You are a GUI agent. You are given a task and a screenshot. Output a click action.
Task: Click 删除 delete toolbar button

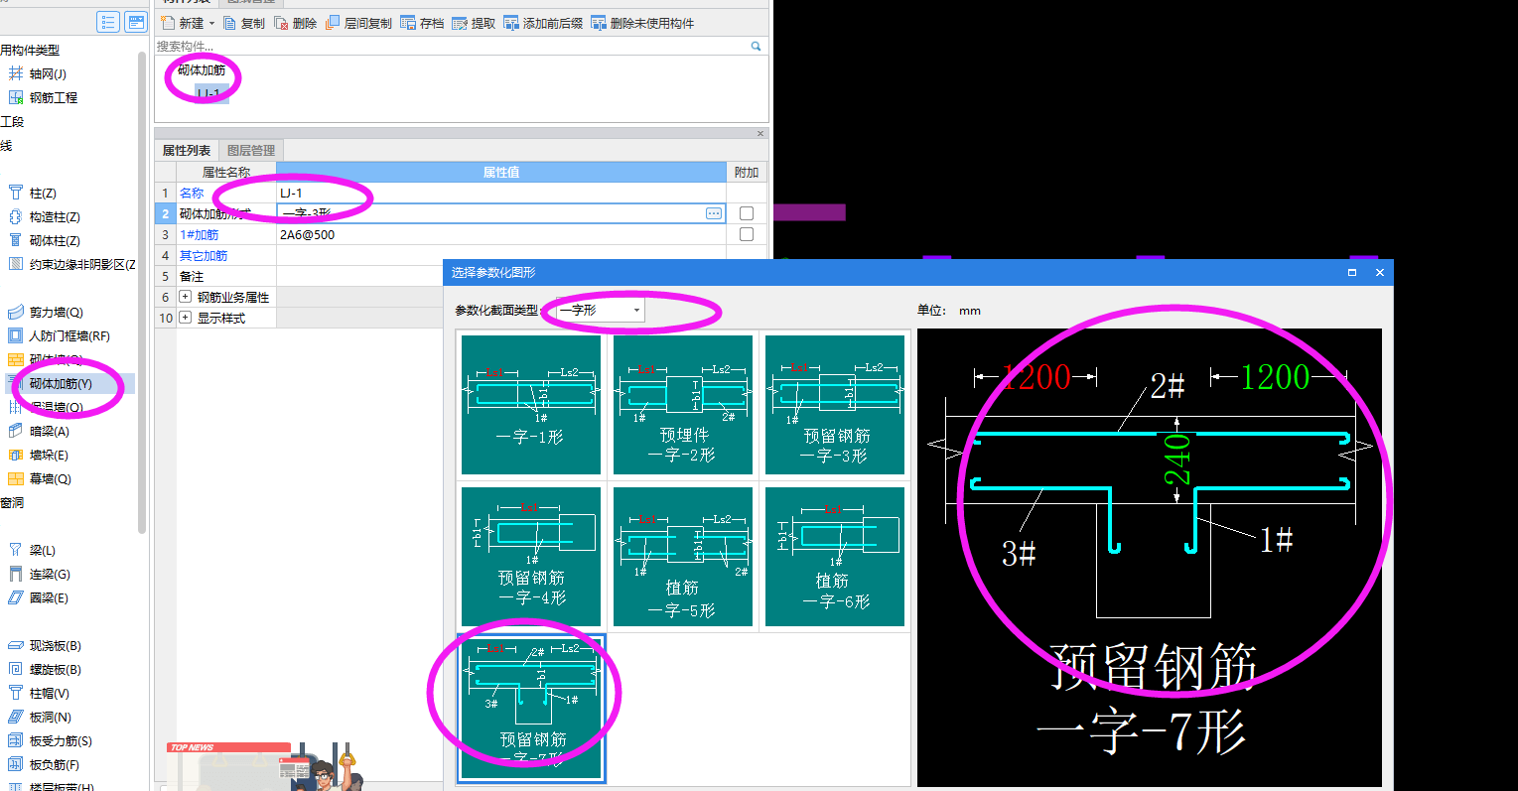[296, 23]
